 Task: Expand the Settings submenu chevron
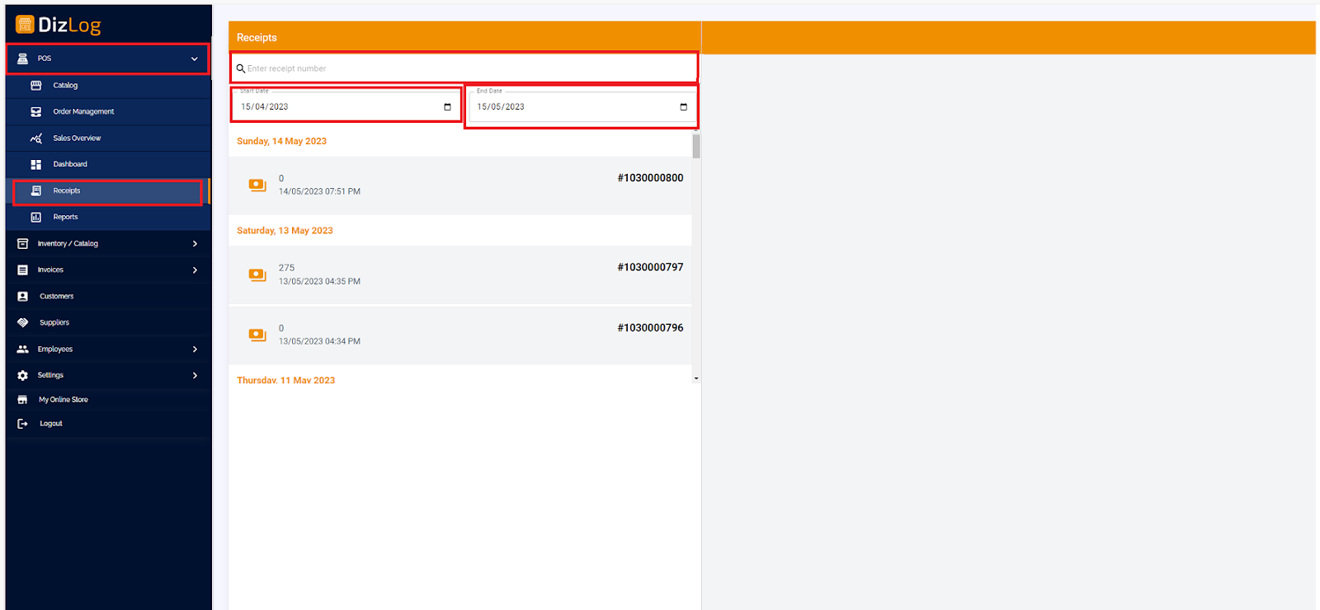click(195, 376)
